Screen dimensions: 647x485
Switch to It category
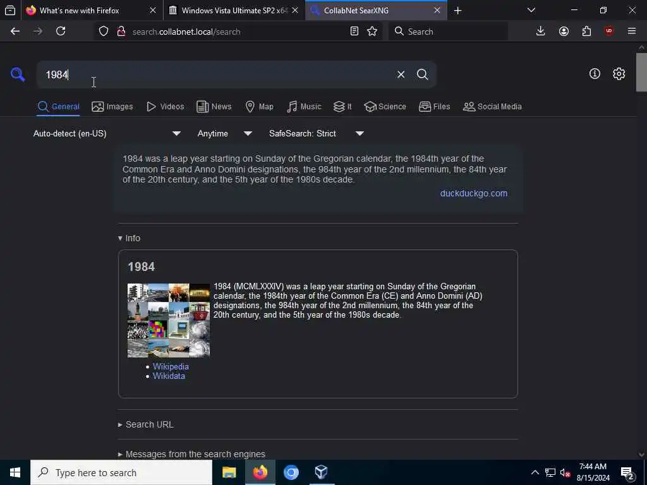tap(342, 106)
